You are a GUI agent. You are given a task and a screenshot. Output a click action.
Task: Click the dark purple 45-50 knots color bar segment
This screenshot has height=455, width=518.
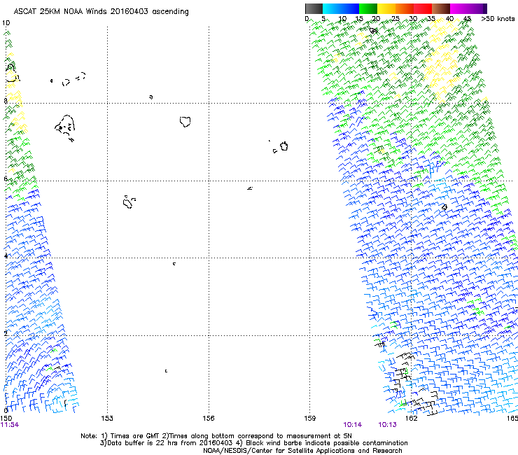click(477, 8)
